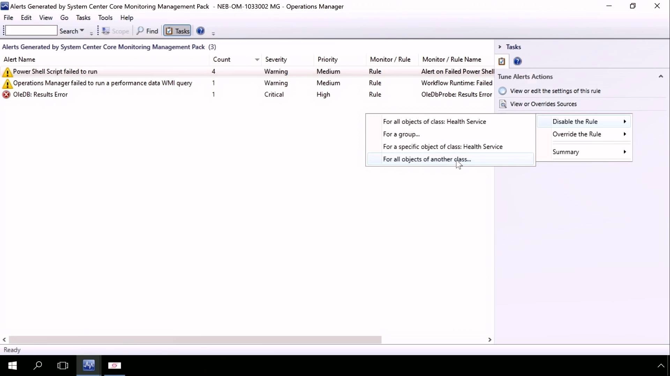Open the Help menu

[x=127, y=17]
